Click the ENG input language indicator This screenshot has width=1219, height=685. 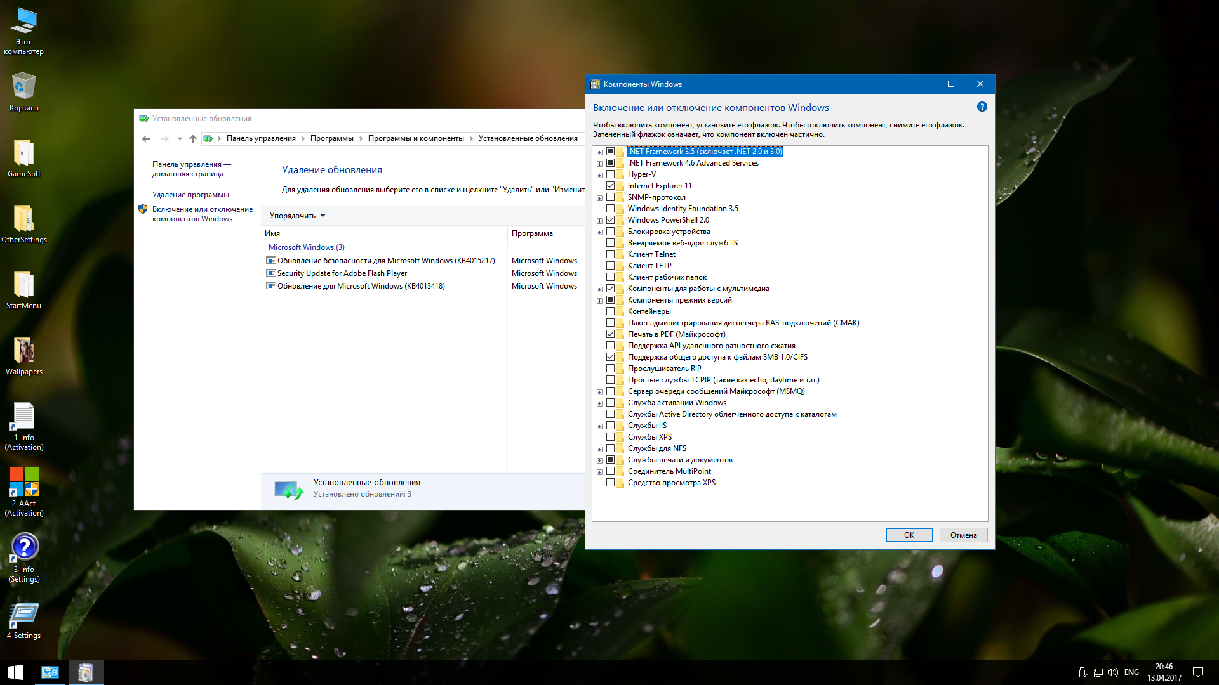[x=1131, y=672]
